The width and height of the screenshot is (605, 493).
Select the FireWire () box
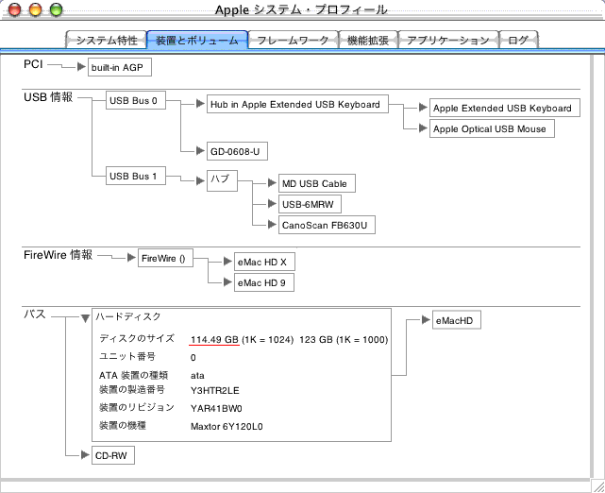[165, 258]
